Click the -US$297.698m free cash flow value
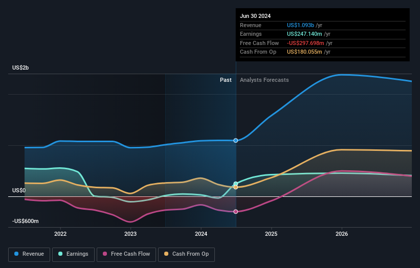 tap(305, 43)
